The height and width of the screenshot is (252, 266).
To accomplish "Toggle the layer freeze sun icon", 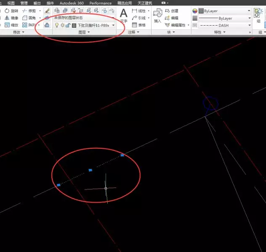I will (62, 25).
